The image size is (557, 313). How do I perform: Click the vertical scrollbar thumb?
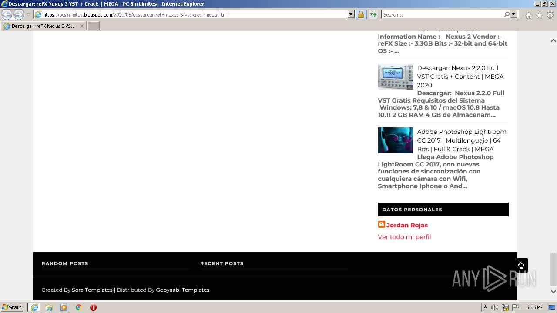[554, 269]
